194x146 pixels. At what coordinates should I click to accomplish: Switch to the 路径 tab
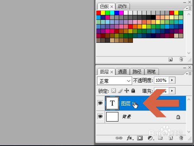click(137, 71)
